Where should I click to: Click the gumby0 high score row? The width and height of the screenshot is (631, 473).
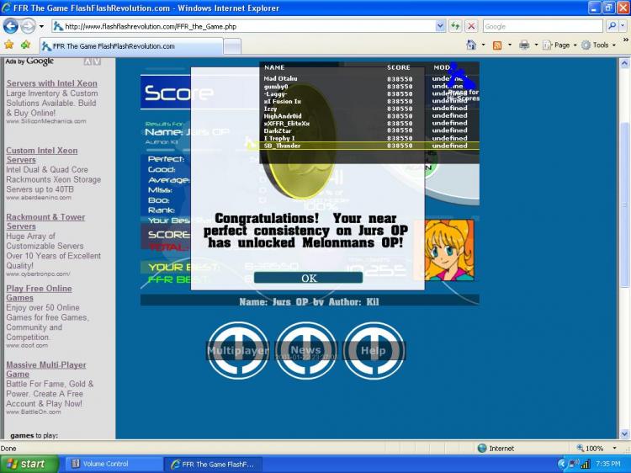click(x=369, y=86)
